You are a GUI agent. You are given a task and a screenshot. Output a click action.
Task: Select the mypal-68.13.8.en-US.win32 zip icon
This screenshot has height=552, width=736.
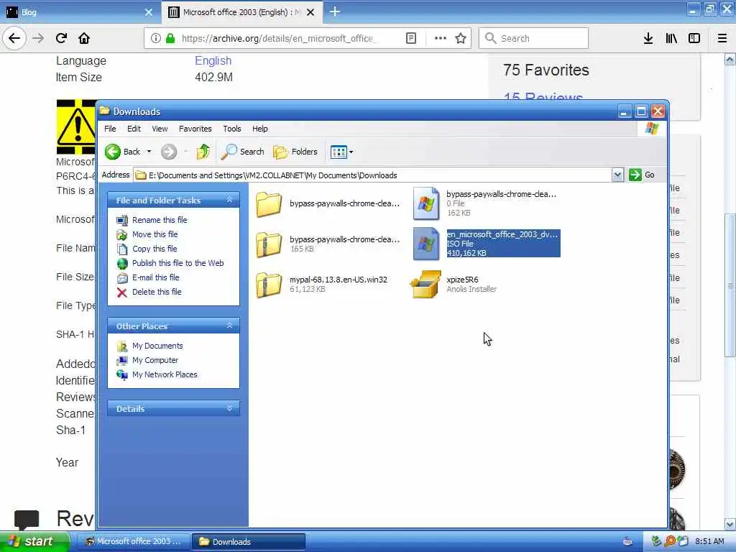click(269, 285)
